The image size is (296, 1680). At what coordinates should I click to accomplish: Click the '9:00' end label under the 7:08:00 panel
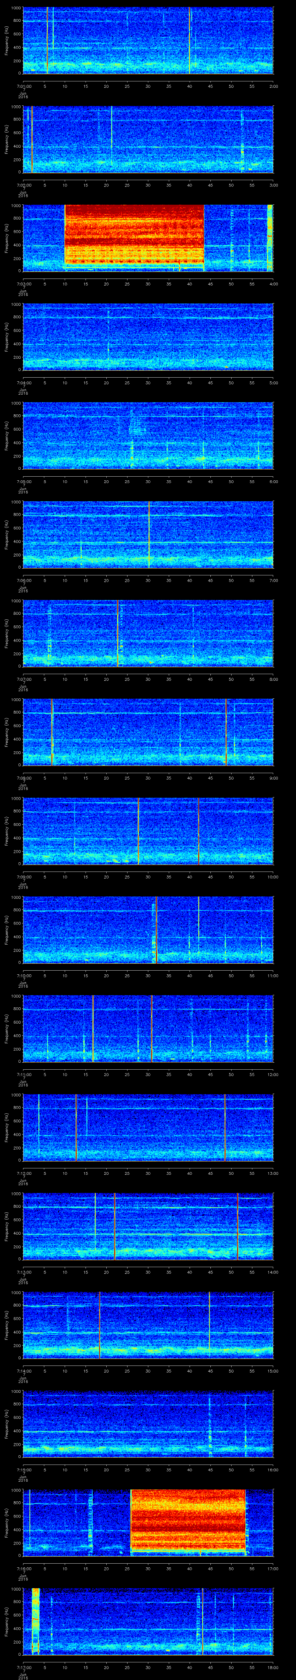273,778
